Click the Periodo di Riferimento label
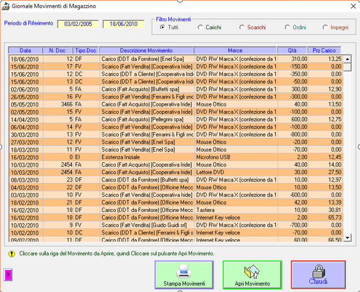Viewport: 360px width, 292px height. [29, 23]
